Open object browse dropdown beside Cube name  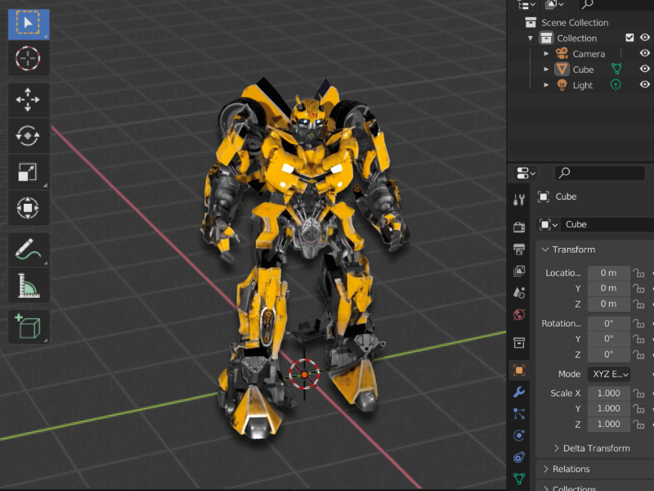548,224
